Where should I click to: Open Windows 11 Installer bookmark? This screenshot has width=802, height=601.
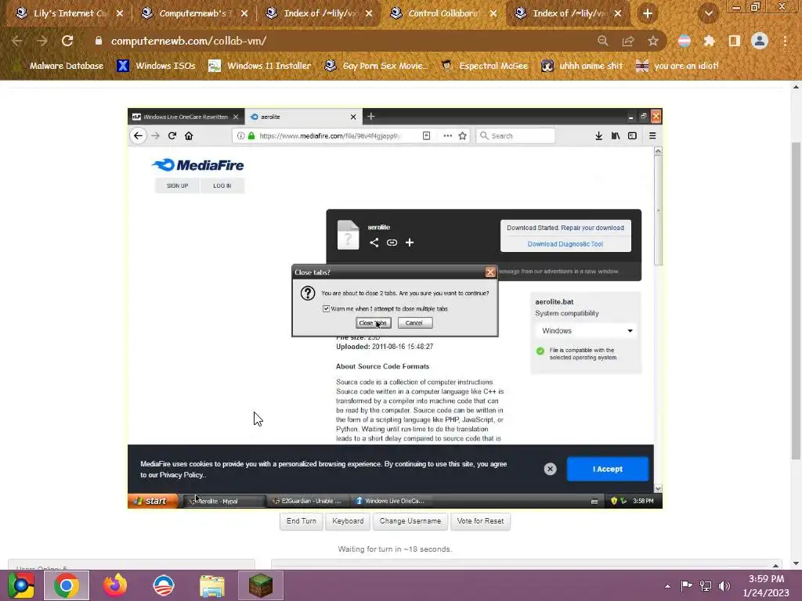[x=260, y=66]
